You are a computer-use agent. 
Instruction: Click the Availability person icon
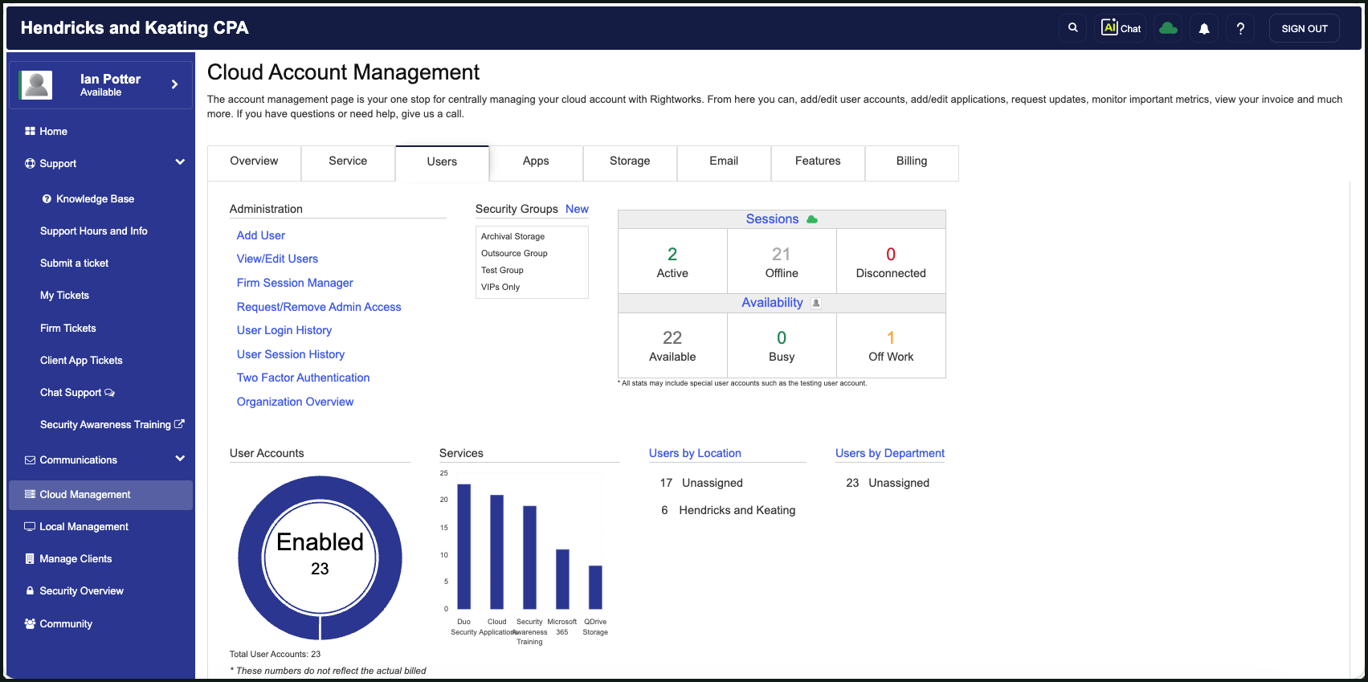(816, 303)
